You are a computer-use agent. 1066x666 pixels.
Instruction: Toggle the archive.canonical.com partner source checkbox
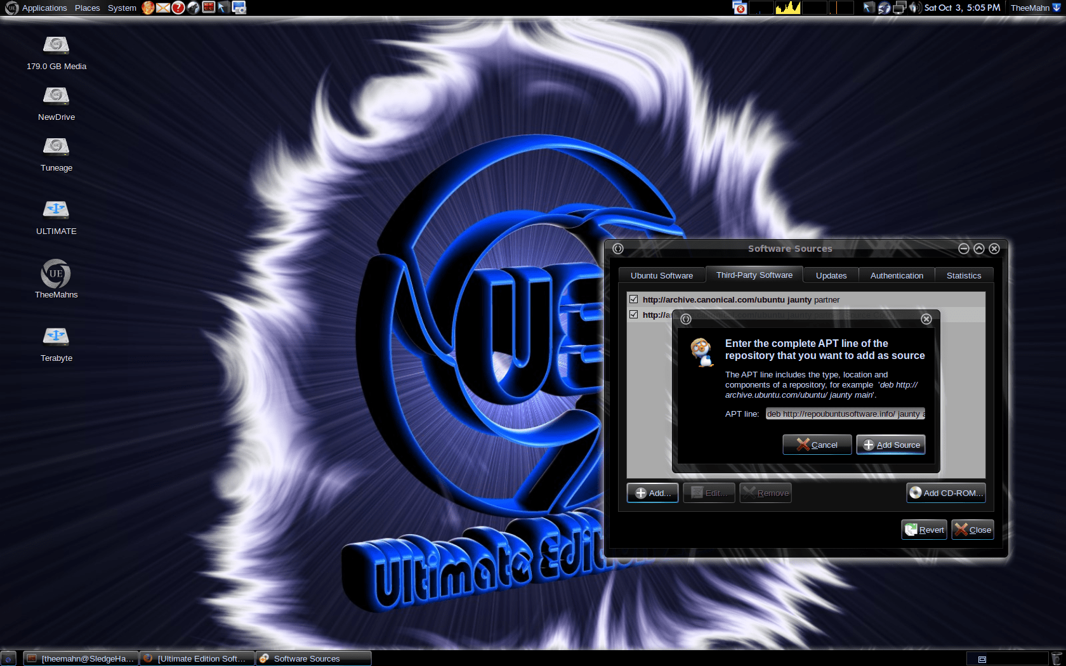click(633, 299)
